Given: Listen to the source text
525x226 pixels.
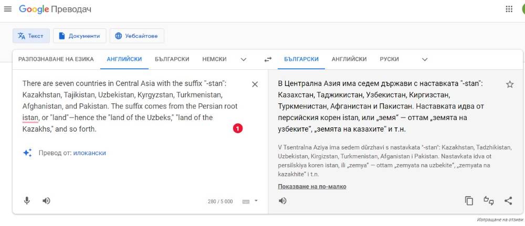Looking at the screenshot, I should pyautogui.click(x=46, y=201).
